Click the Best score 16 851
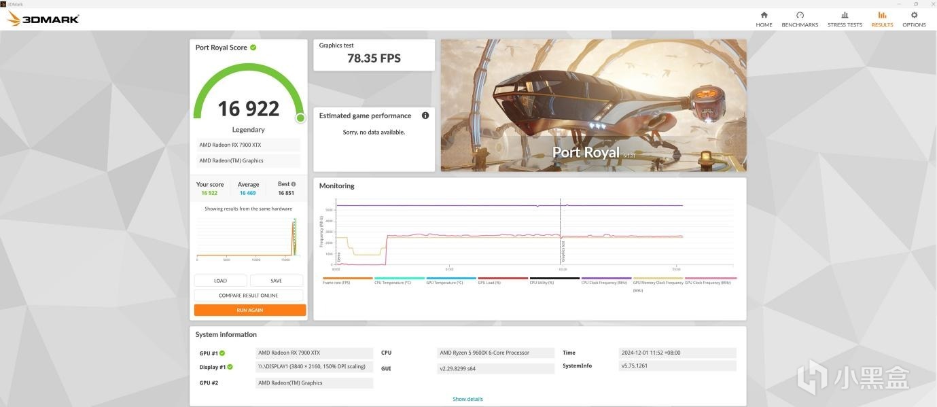Screen dimensions: 937x407 (286, 193)
